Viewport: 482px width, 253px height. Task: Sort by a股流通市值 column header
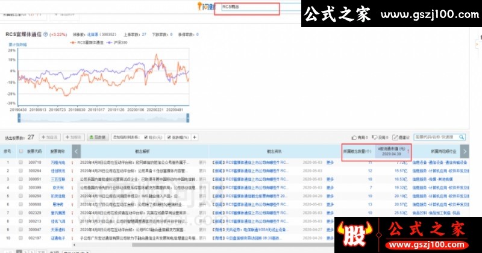(x=393, y=151)
